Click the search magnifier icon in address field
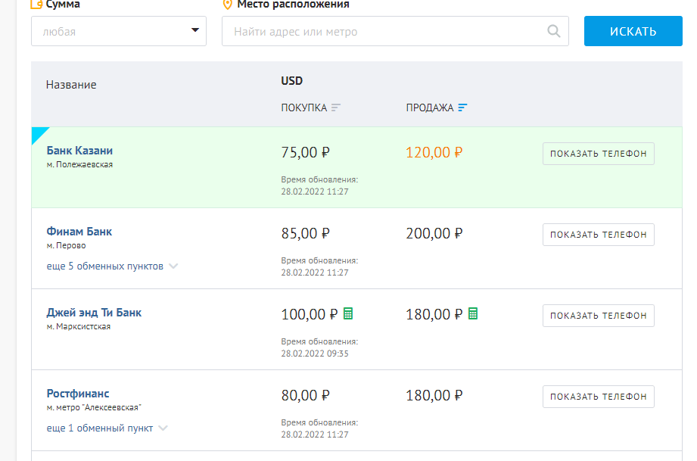Viewport: 697px width, 461px height. 553,31
